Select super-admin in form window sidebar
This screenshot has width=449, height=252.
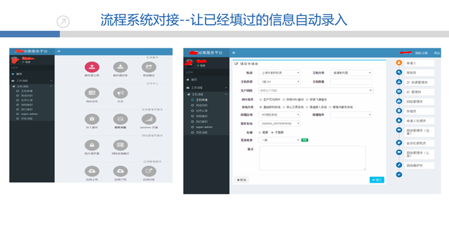pos(204,127)
